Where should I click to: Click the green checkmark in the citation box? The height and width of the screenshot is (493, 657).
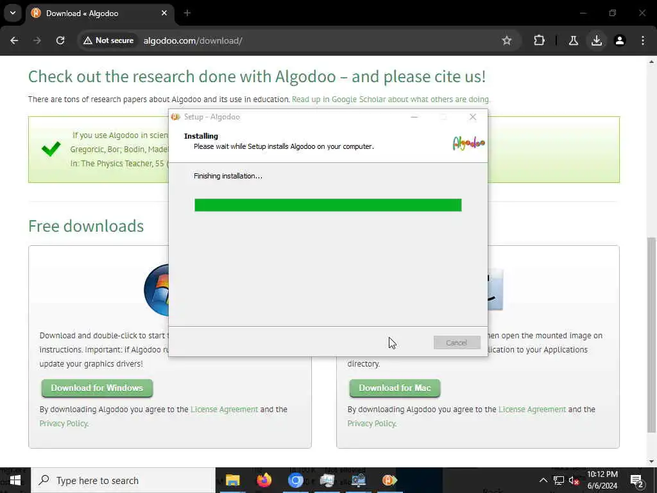coord(51,148)
